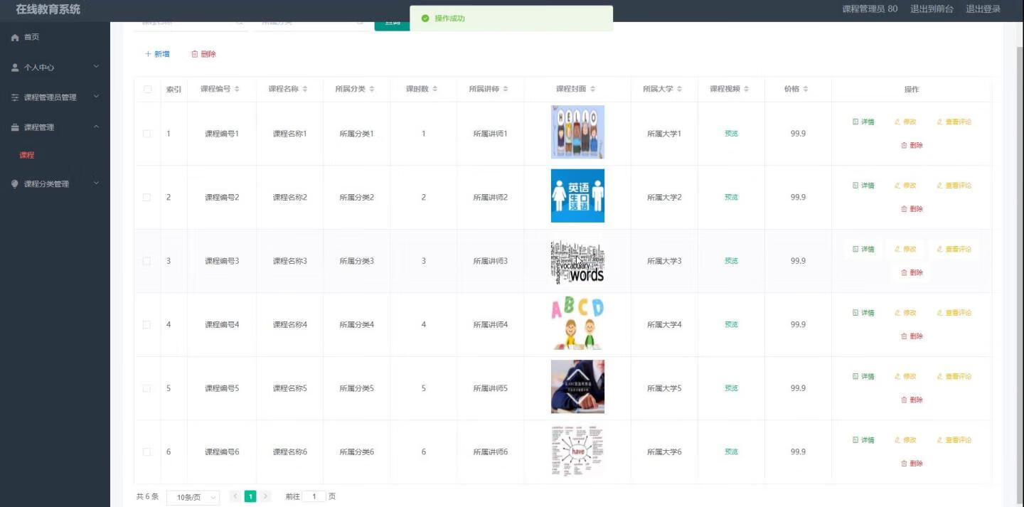Delete row 课程名称2 with 删除

tap(912, 209)
